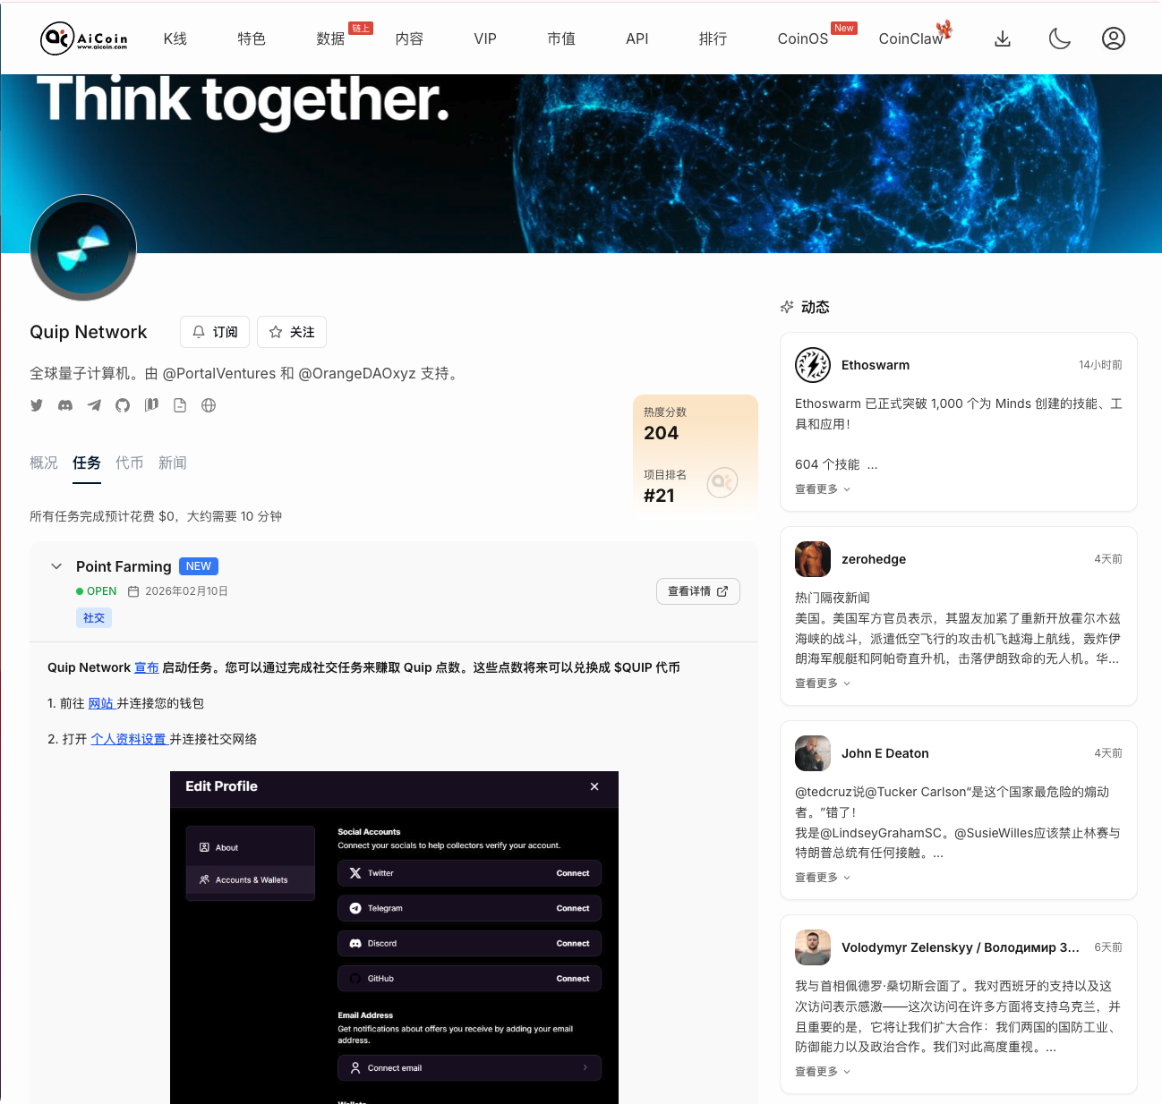Toggle dark mode with the moon icon
The image size is (1162, 1104).
[1060, 38]
